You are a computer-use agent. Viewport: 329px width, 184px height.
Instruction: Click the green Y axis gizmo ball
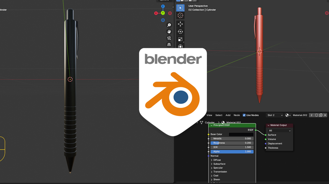(163, 13)
